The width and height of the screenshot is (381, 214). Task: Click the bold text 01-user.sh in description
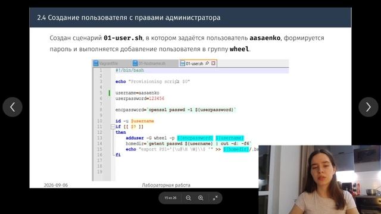(x=123, y=38)
